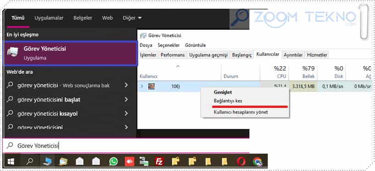
Task: Click the red AnyDesk taskbar icon
Action: [x=129, y=162]
